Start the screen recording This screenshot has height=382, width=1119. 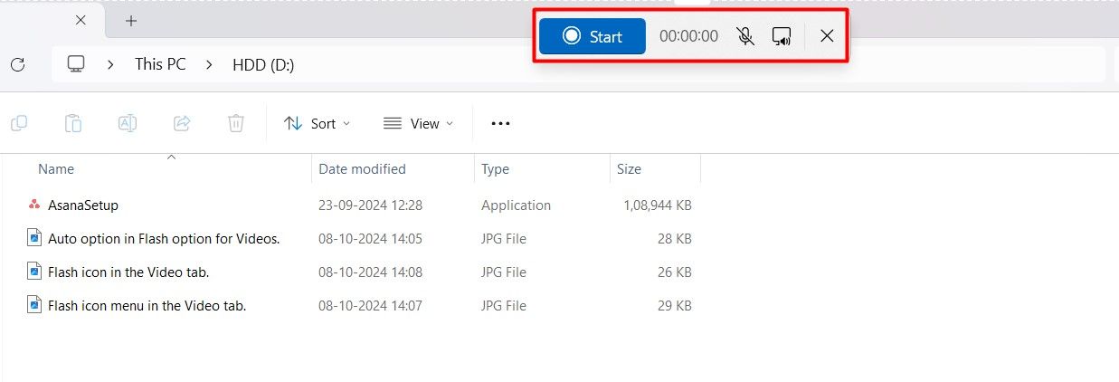point(593,36)
